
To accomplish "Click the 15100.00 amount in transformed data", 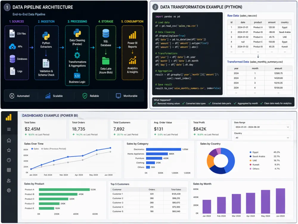I will pos(278,88).
